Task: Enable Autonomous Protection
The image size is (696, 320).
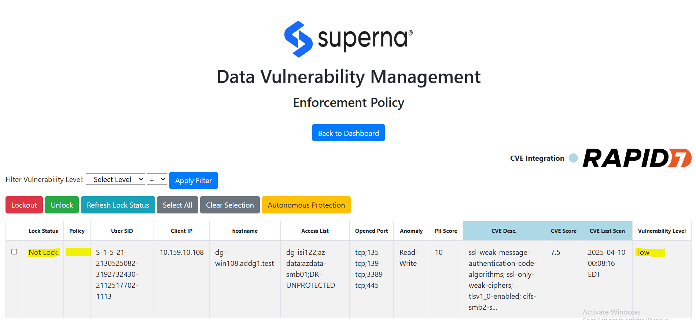Action: pos(306,205)
